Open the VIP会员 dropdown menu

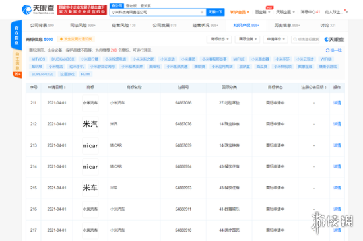click(240, 12)
